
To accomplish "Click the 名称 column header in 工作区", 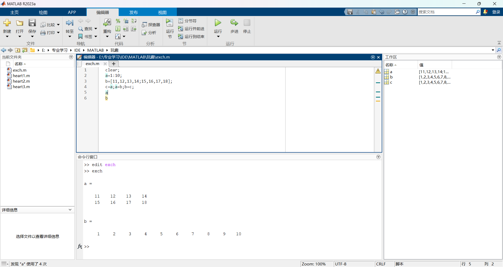I will click(401, 65).
